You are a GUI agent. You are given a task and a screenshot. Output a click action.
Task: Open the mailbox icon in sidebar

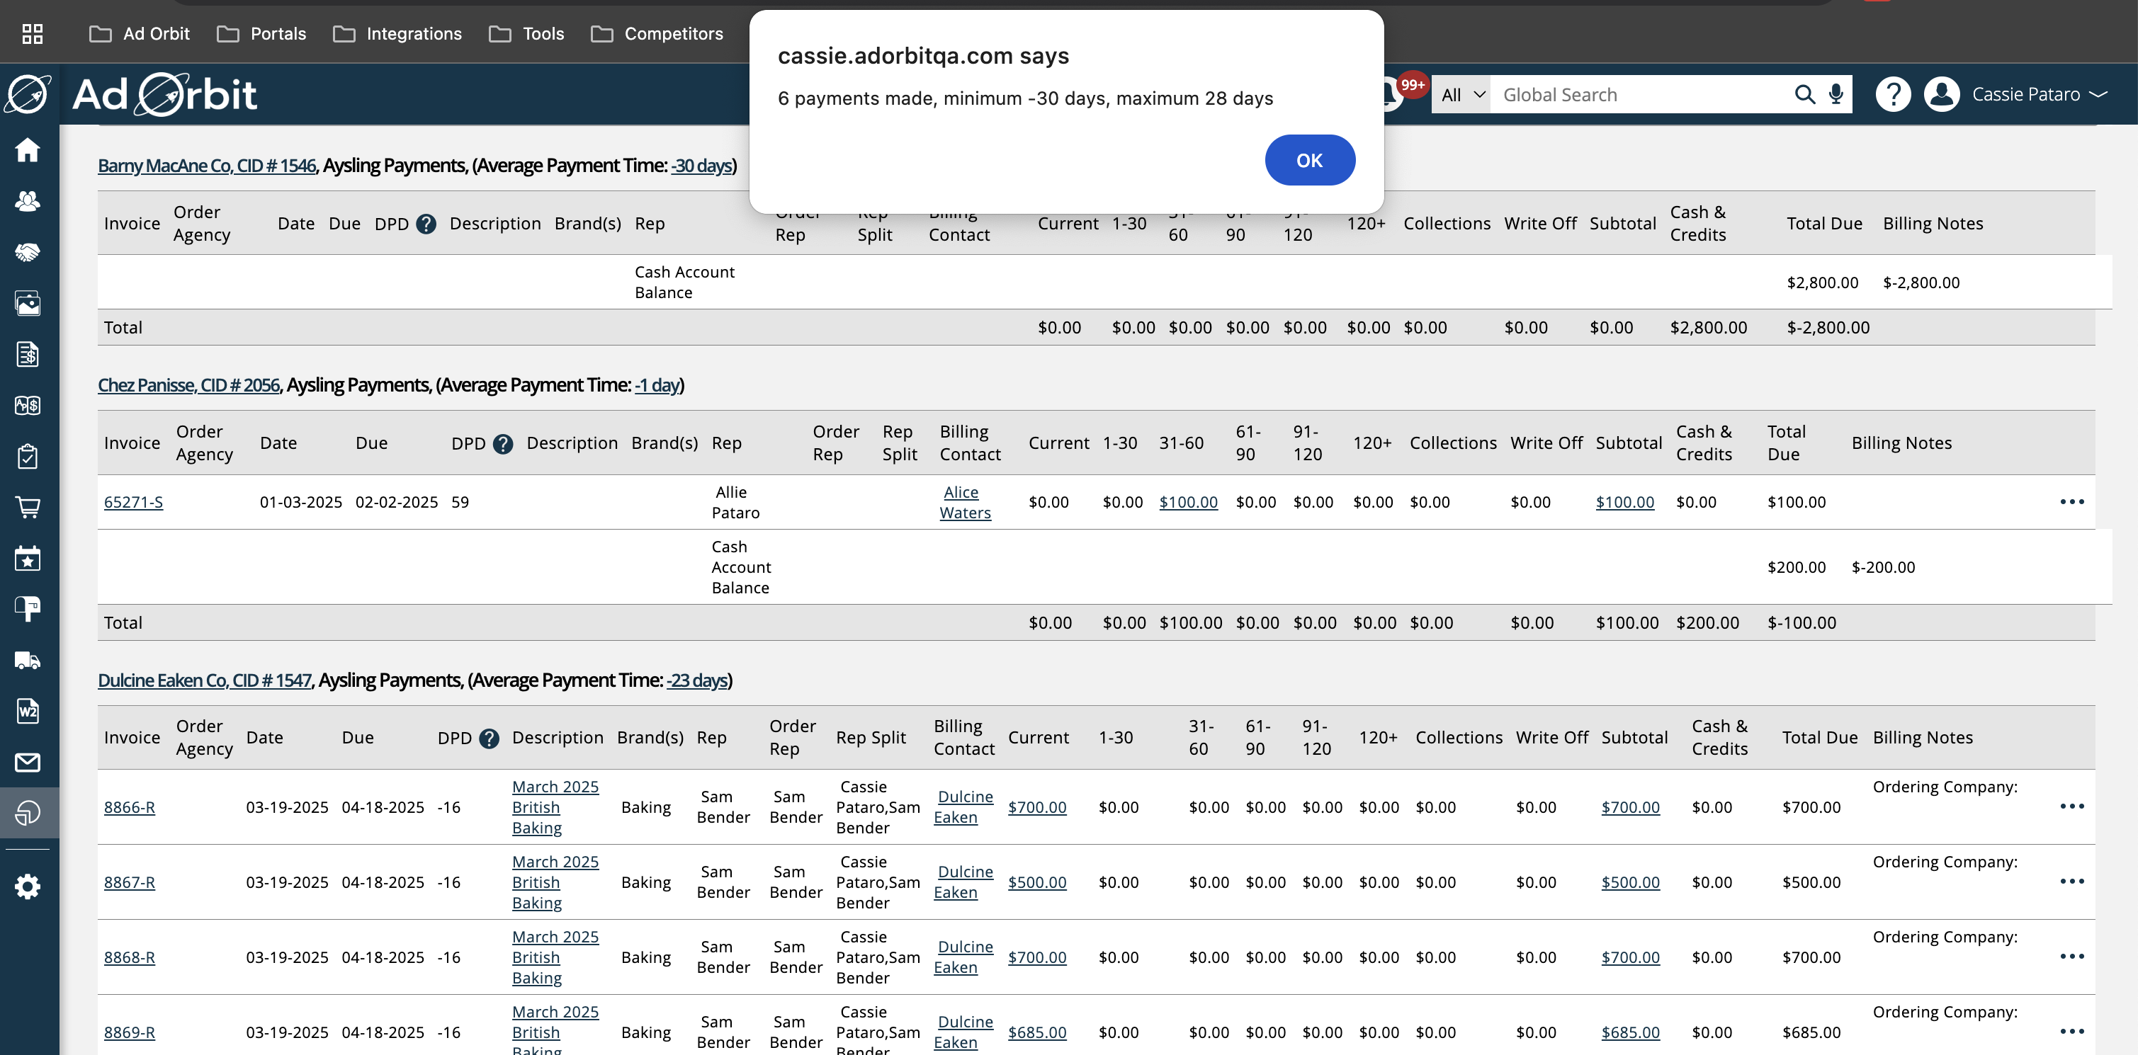tap(28, 610)
